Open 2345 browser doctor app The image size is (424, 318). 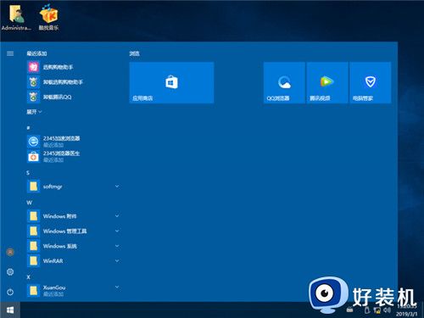coord(74,156)
